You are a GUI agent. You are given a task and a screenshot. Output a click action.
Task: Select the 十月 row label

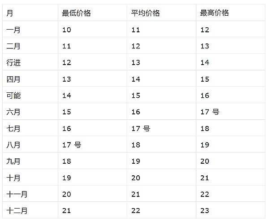pos(13,178)
